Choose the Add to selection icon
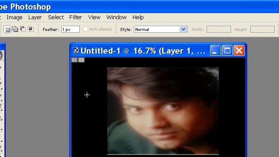Screen dimensions: 279x157 coord(15,29)
